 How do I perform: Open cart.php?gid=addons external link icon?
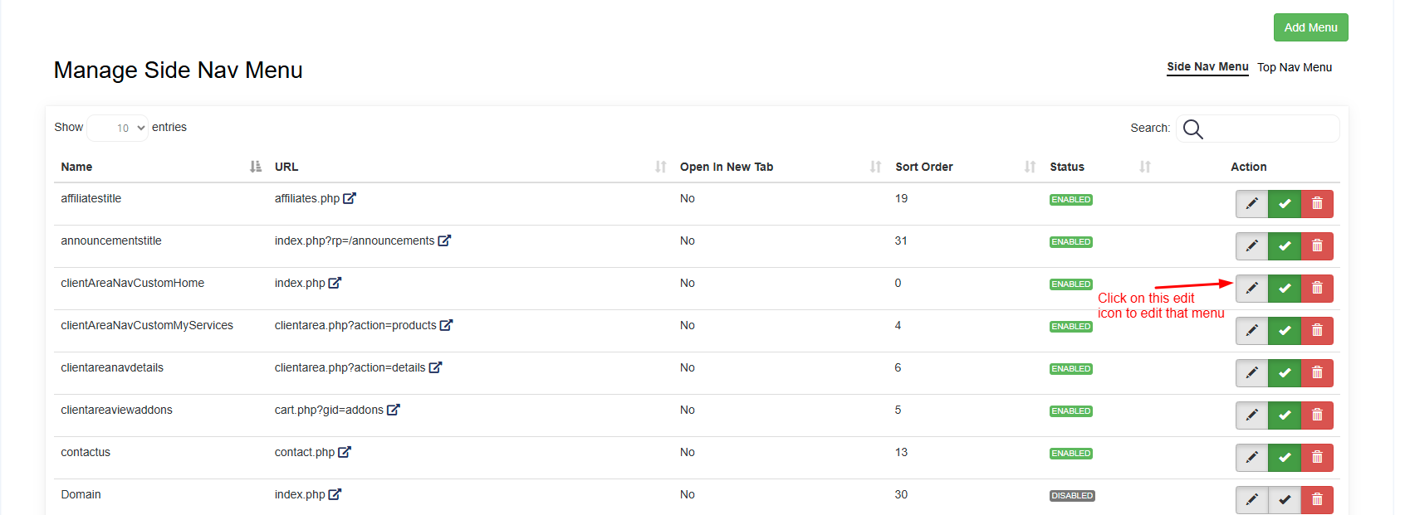(x=394, y=410)
